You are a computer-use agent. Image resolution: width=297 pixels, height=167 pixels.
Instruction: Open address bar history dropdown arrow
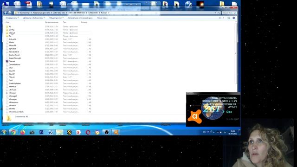pos(215,13)
